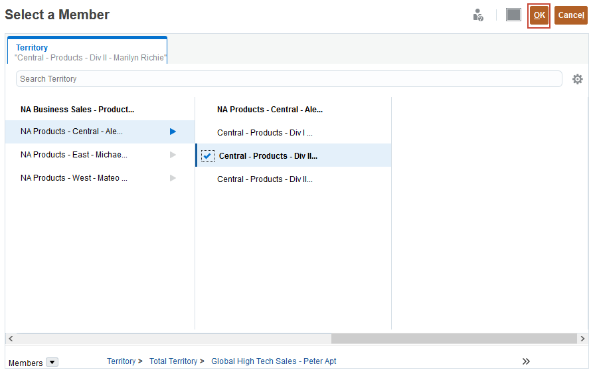Viewport: 593px width, 374px height.
Task: Open the search settings gear
Action: click(x=578, y=79)
